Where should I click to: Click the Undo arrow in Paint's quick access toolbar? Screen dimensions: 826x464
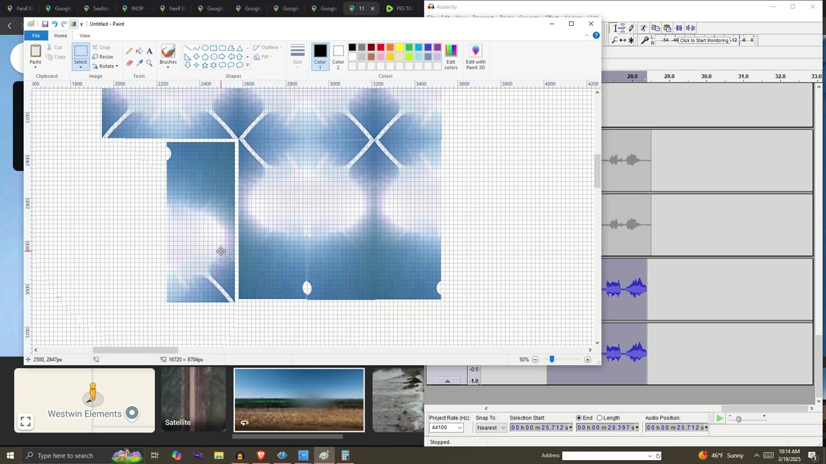pos(54,24)
